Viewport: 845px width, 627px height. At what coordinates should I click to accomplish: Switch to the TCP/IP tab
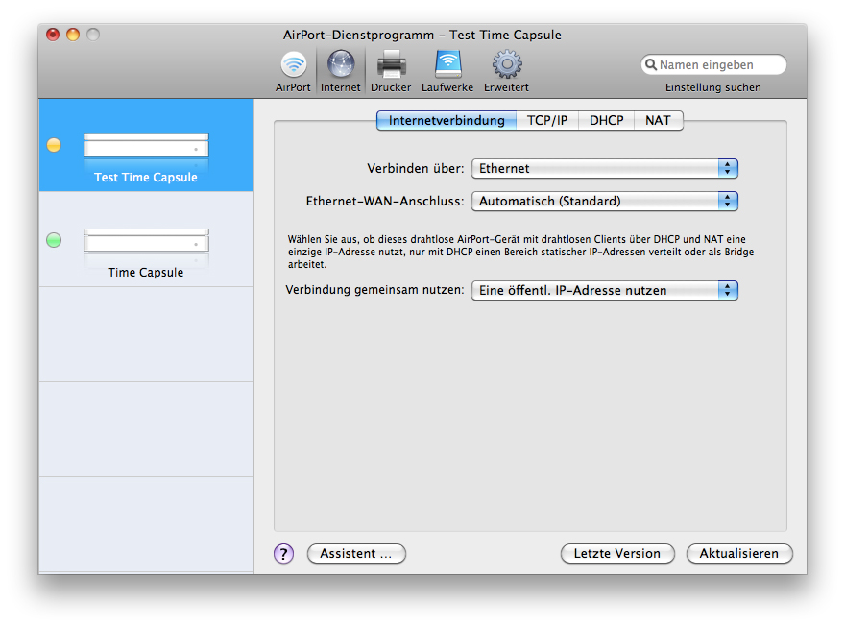click(x=547, y=120)
